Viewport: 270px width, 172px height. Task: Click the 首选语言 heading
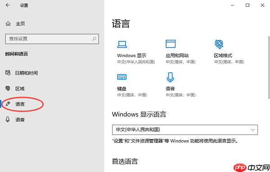tap(125, 161)
